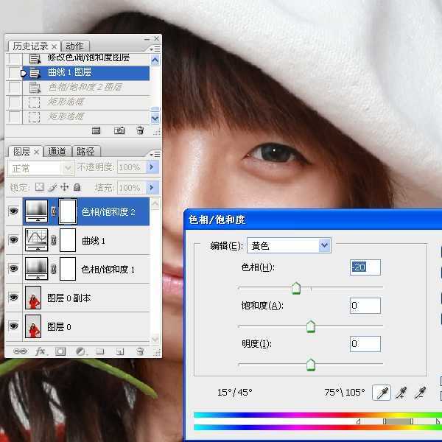Create new snapshot in History panel
Viewport: 442px width, 442px height.
point(119,130)
